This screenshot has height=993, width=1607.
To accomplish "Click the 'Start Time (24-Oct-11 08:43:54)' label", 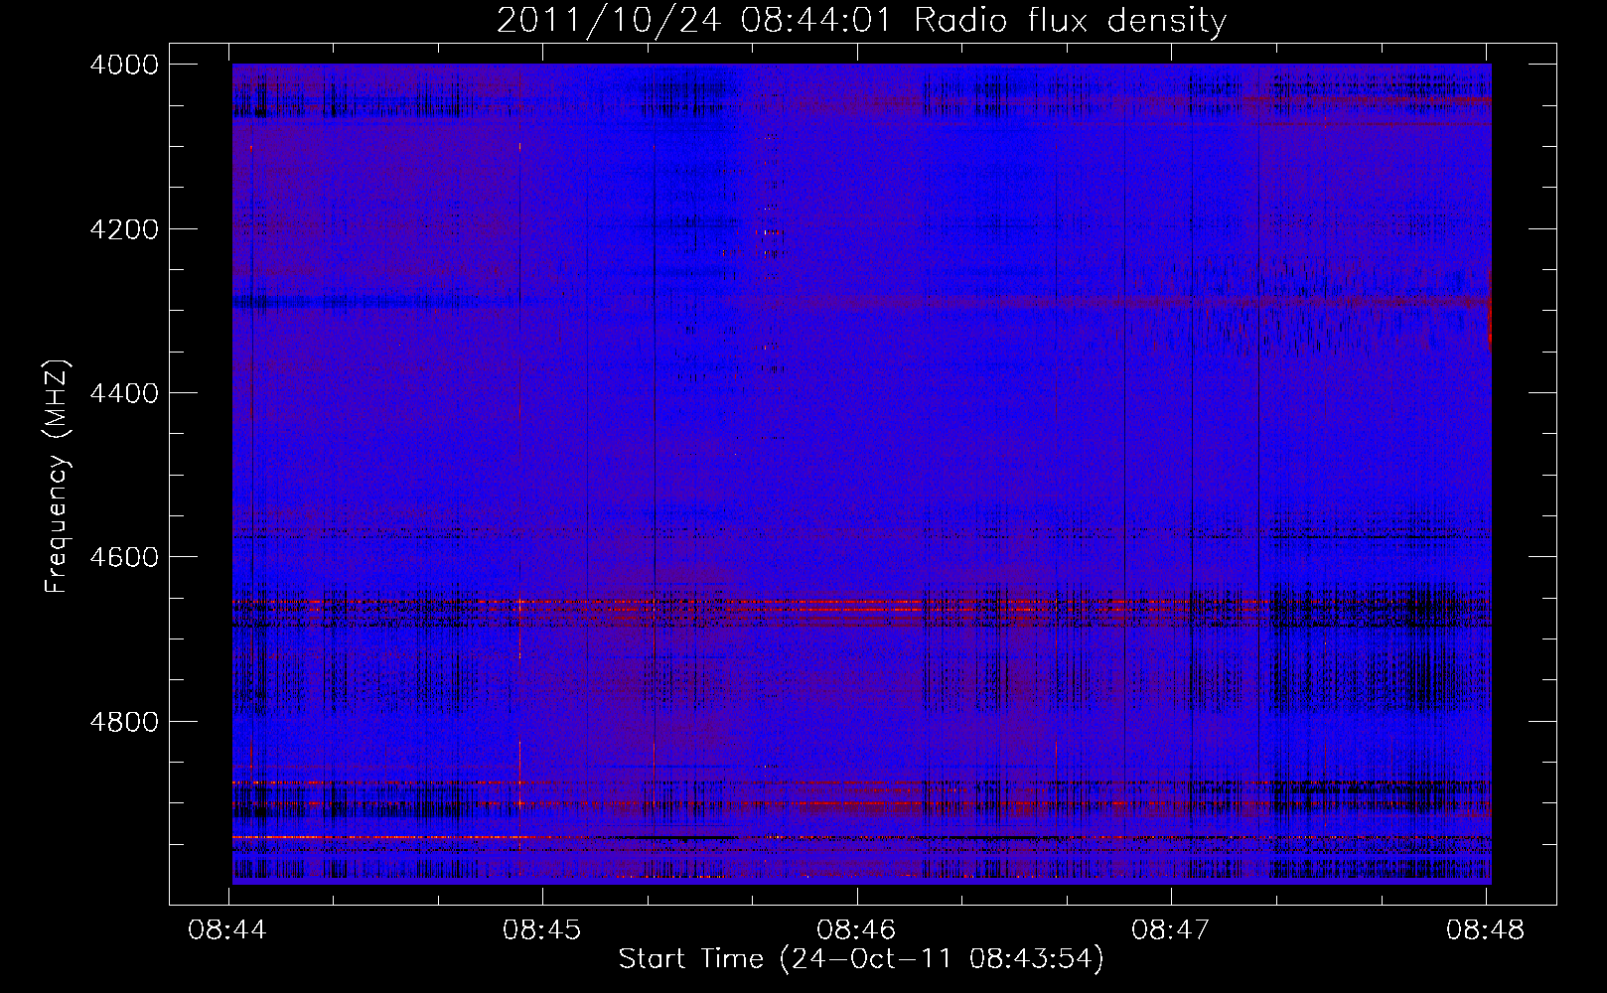I will 861,959.
